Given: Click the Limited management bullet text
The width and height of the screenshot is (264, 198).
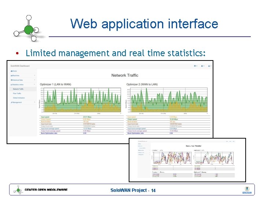Looking at the screenshot, I should click(x=115, y=53).
